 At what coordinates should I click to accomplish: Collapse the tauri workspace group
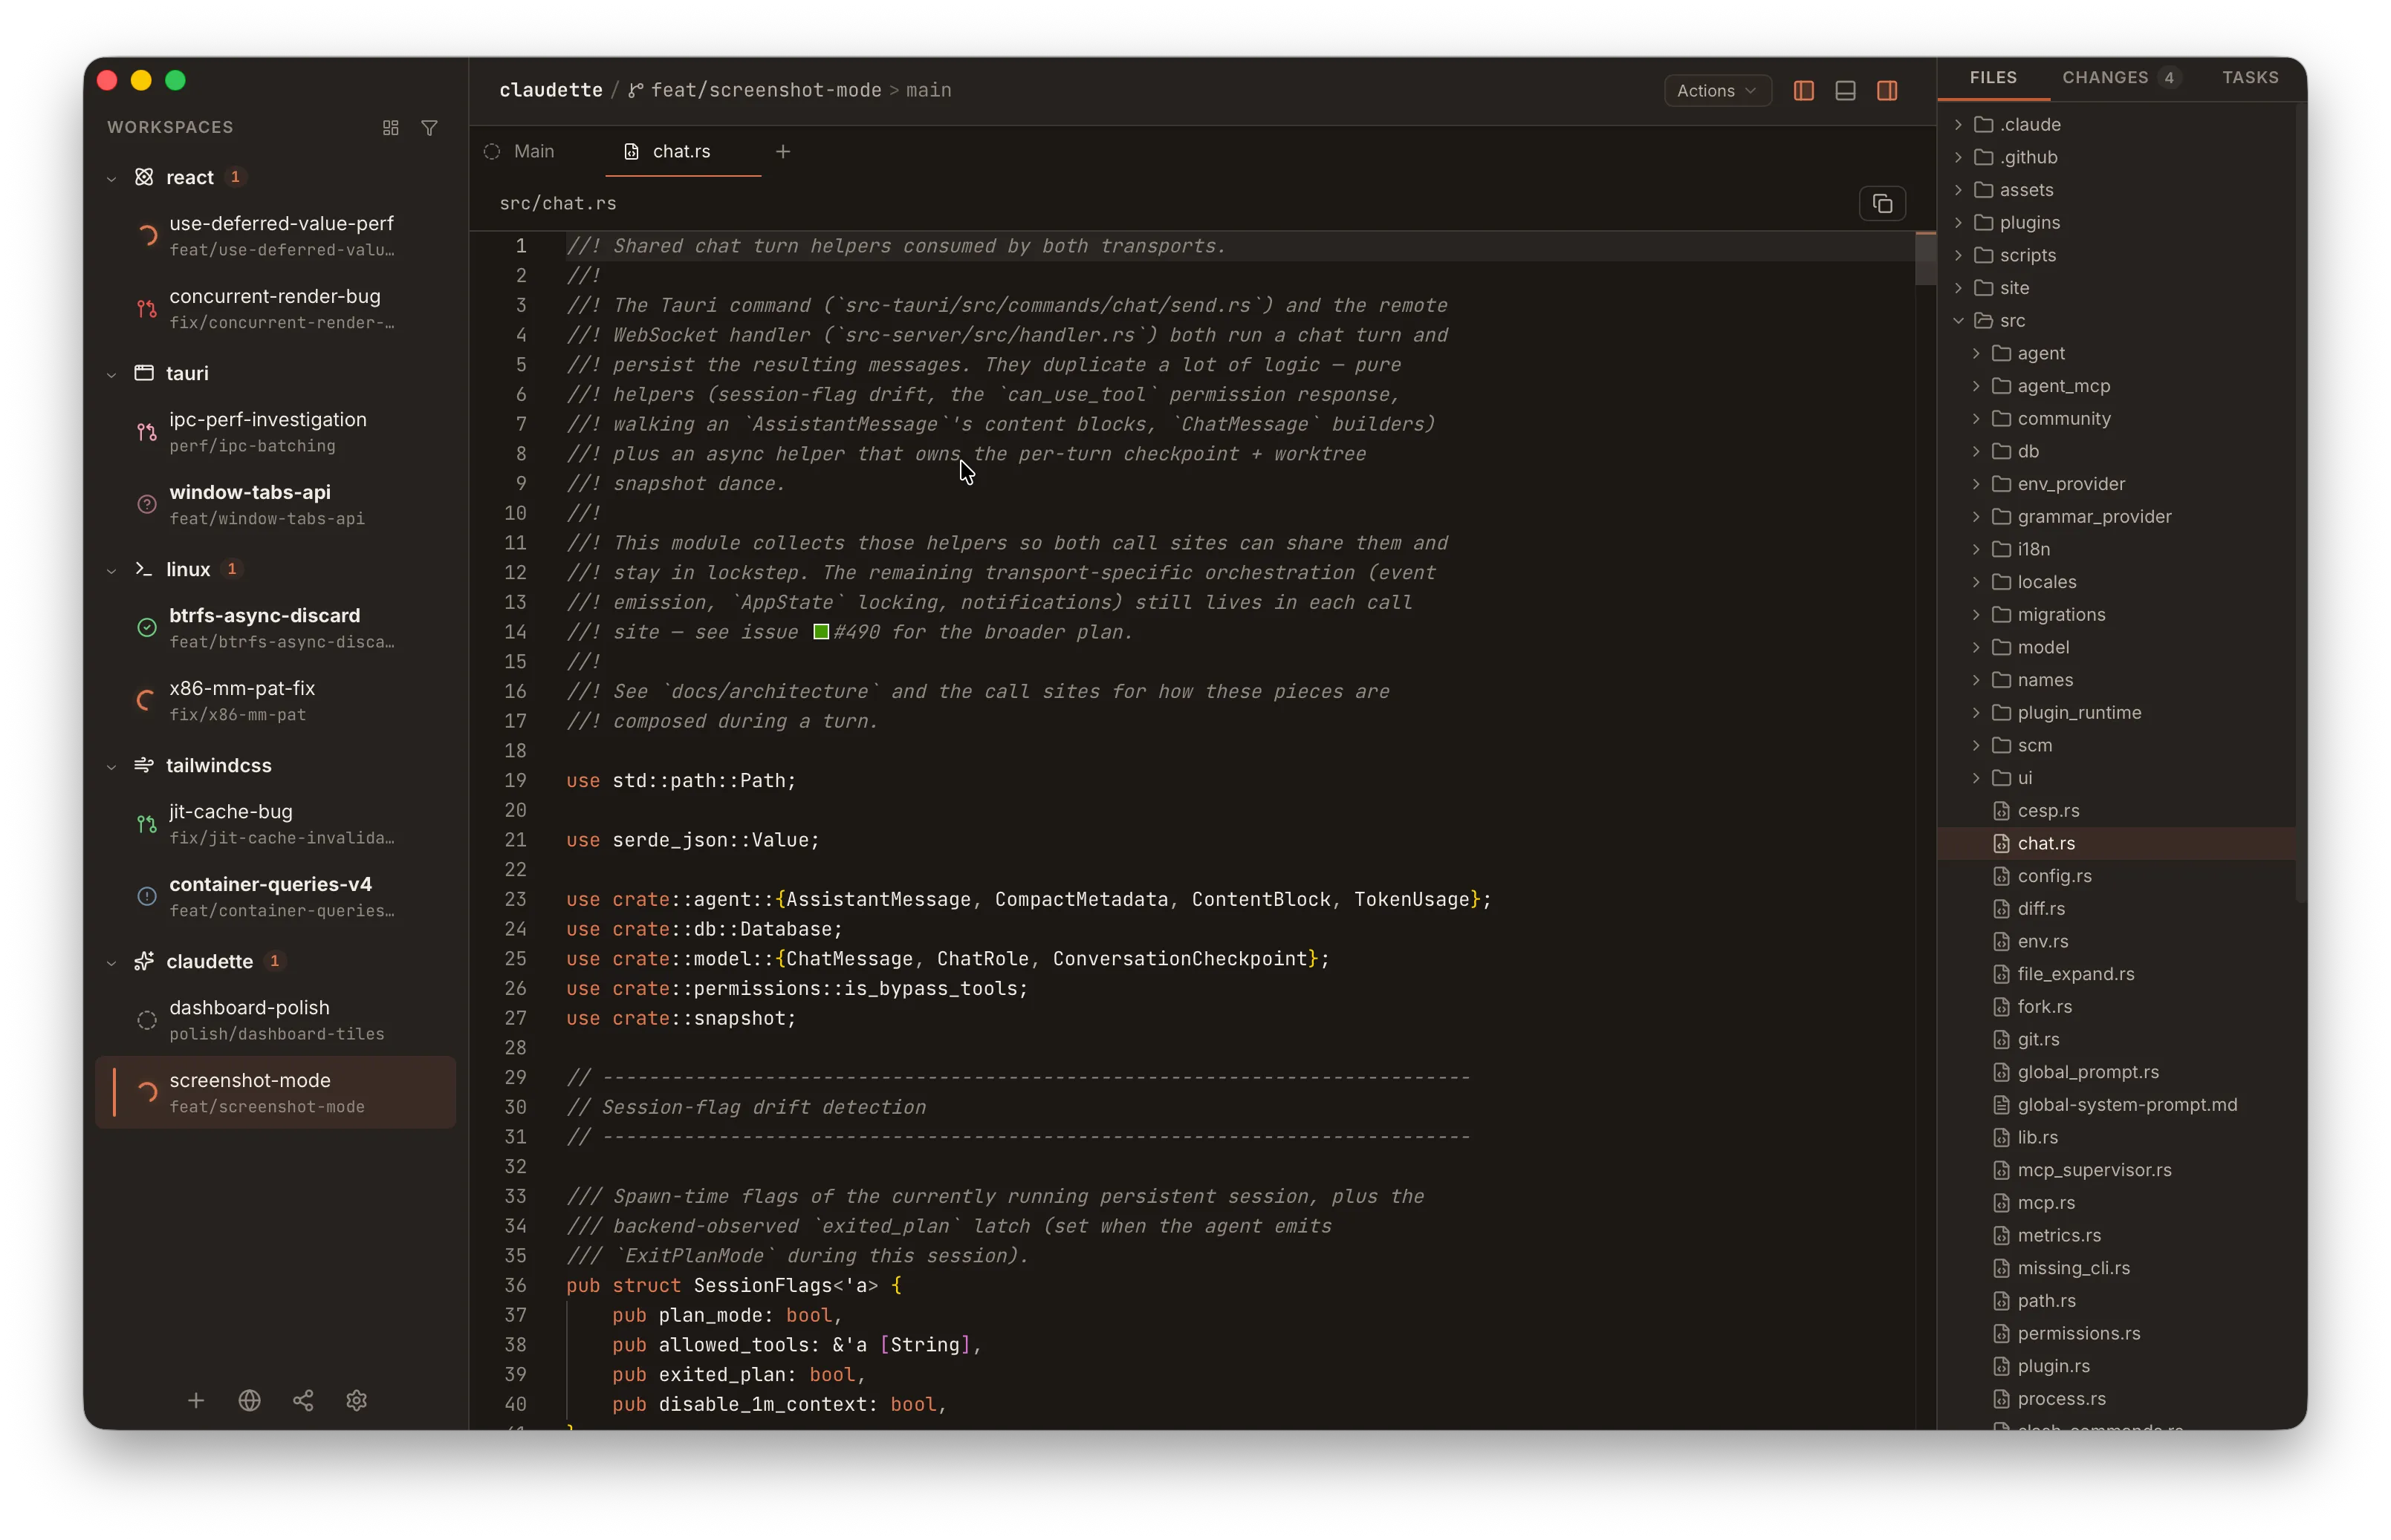[x=112, y=374]
